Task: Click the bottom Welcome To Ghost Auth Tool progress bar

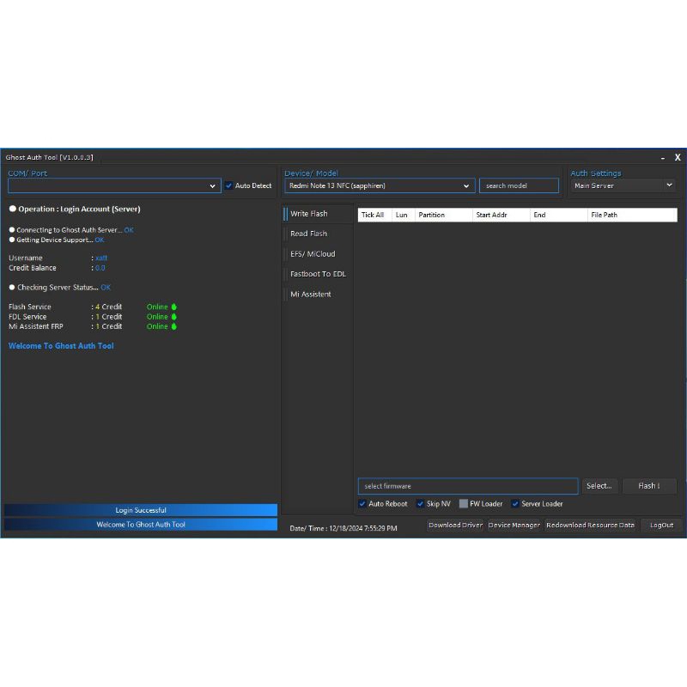Action: [x=141, y=525]
